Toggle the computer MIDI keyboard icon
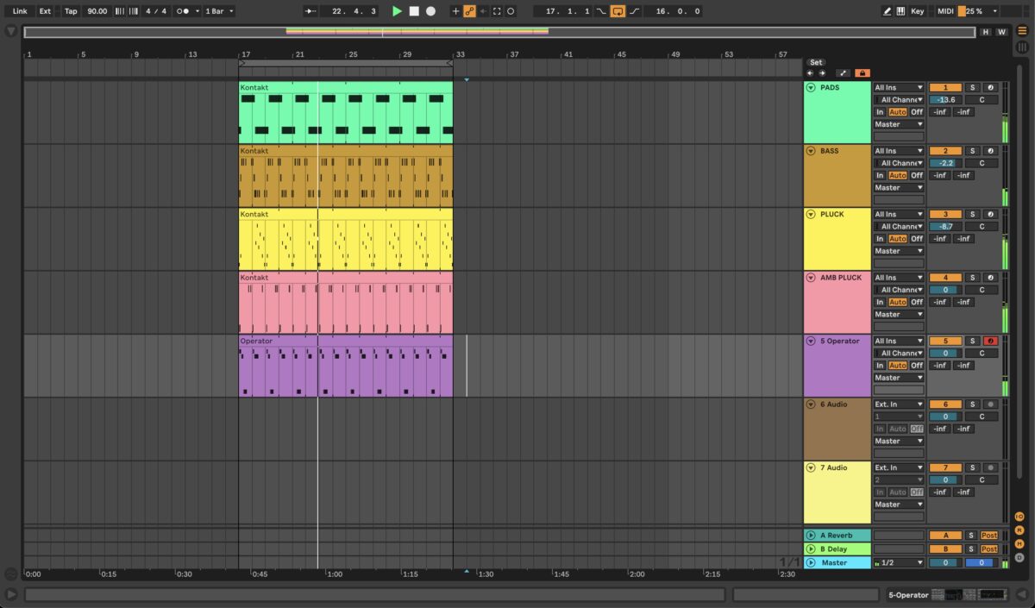 point(900,11)
